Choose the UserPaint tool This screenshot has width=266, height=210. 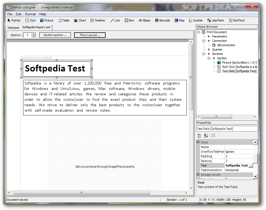(216, 20)
